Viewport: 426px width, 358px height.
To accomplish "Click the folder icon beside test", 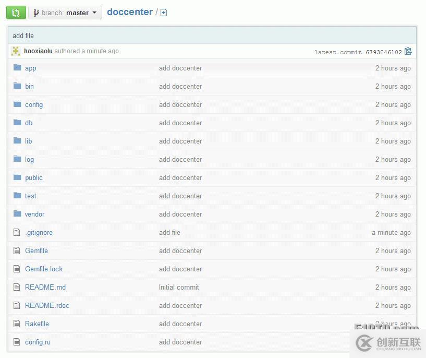I will click(x=17, y=195).
